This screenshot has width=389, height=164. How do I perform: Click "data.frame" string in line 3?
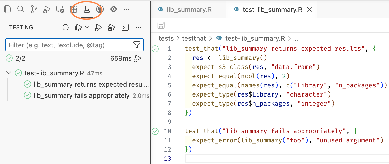(x=293, y=67)
